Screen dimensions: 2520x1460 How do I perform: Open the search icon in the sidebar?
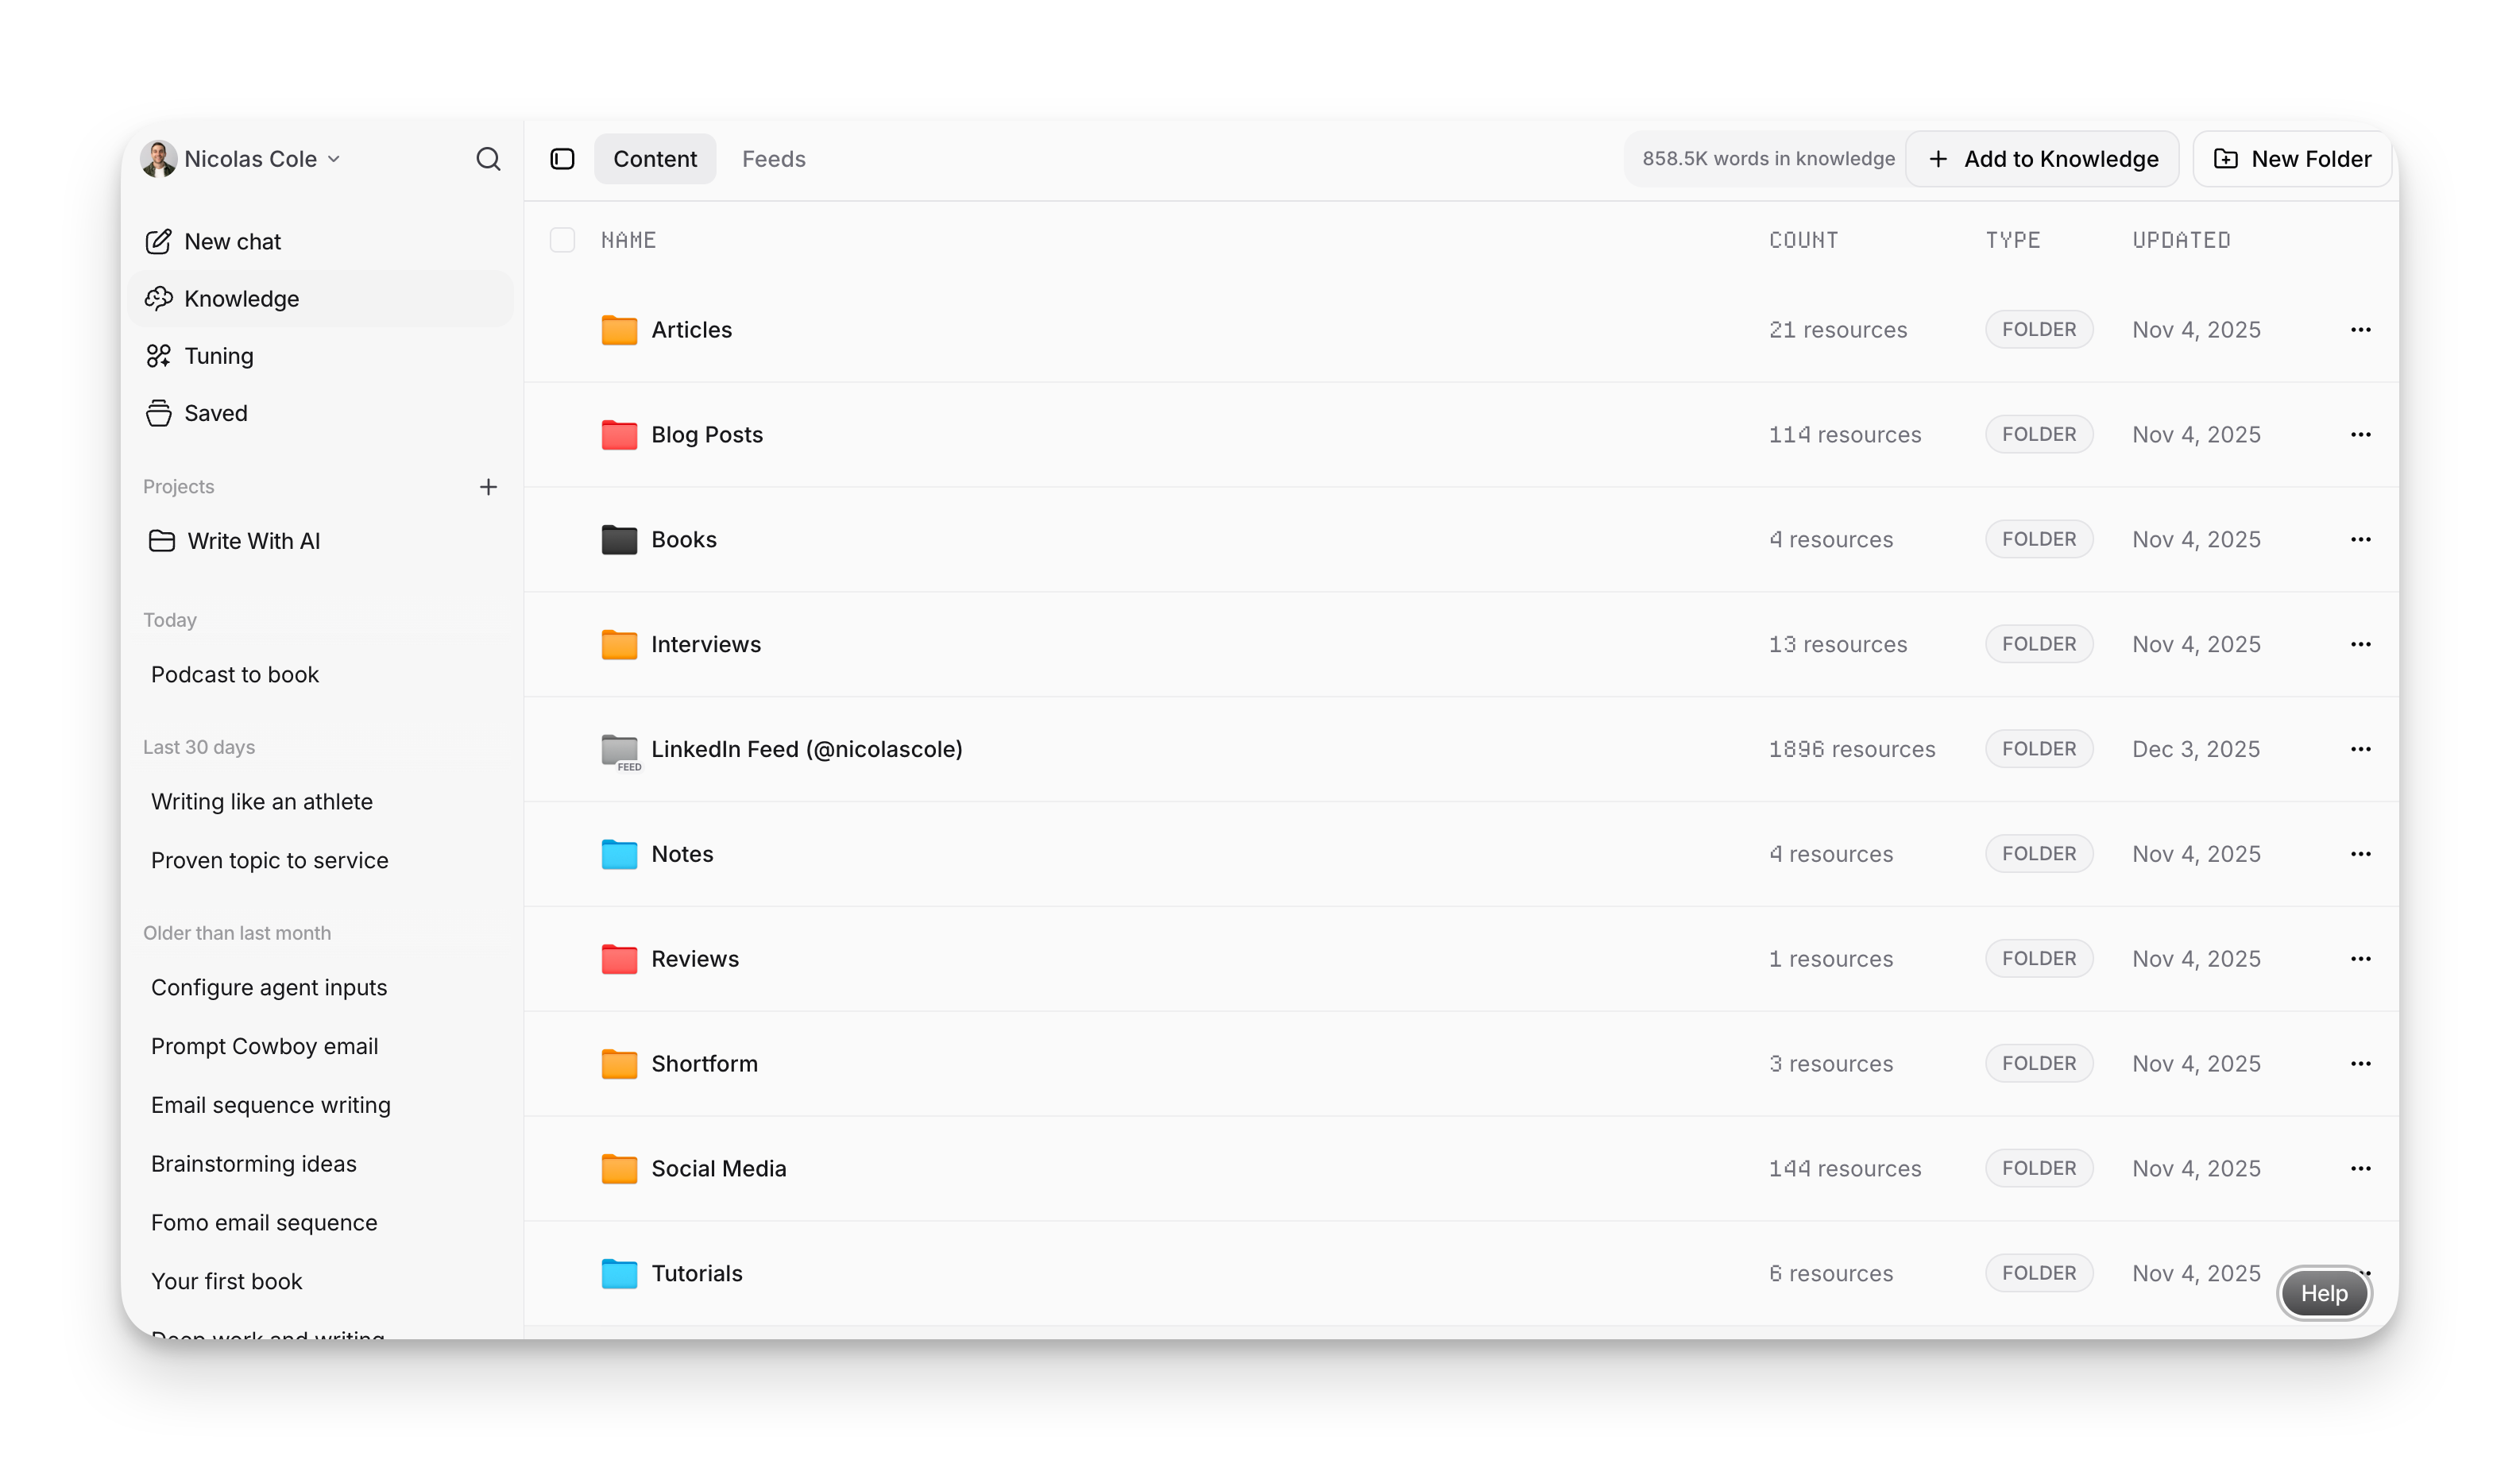pos(488,159)
